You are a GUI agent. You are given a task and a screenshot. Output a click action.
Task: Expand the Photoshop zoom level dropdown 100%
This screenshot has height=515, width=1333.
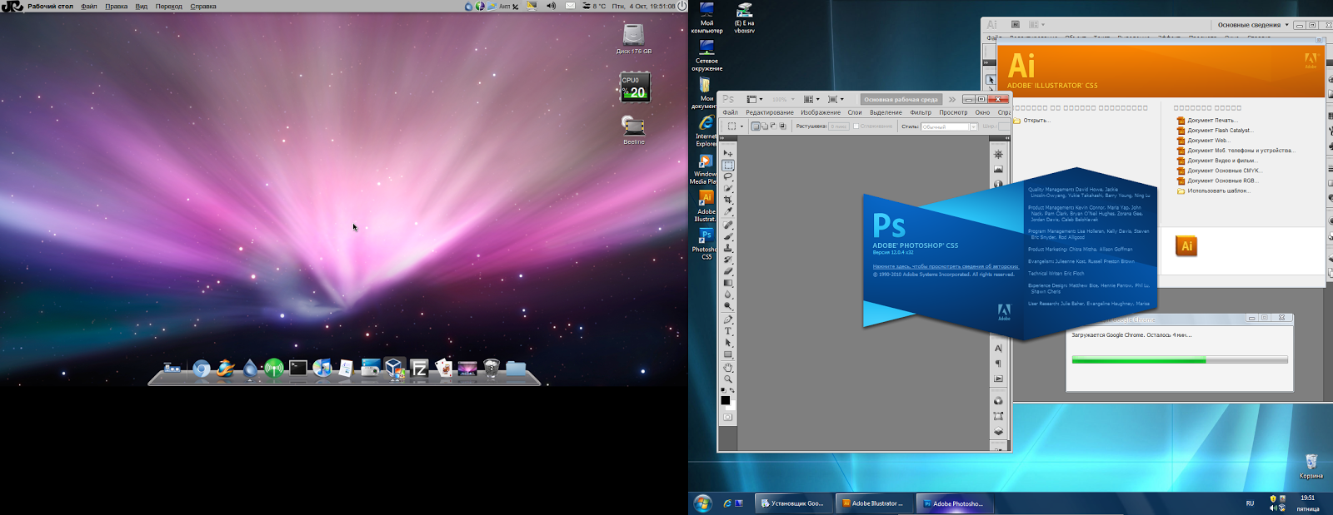pyautogui.click(x=782, y=99)
